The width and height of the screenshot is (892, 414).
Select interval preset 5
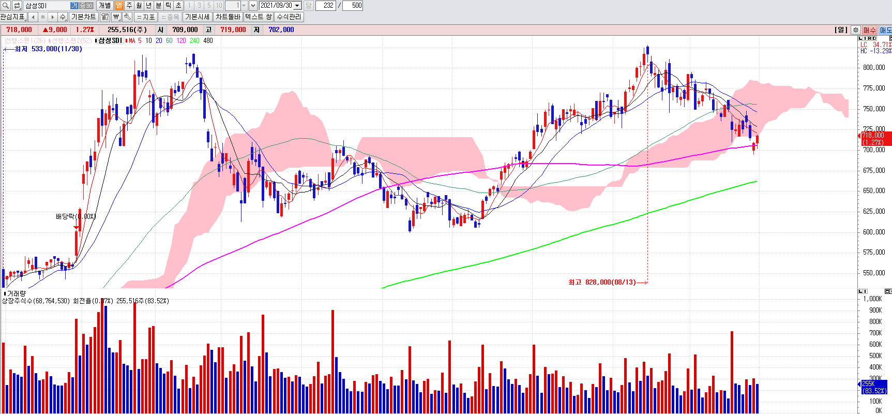pyautogui.click(x=209, y=6)
